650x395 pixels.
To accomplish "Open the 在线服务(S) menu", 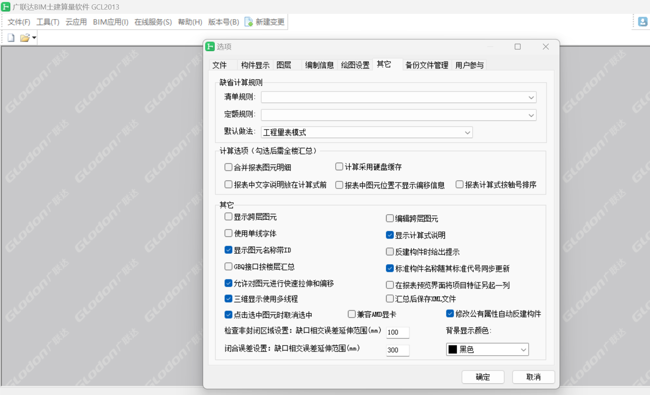I will 153,22.
